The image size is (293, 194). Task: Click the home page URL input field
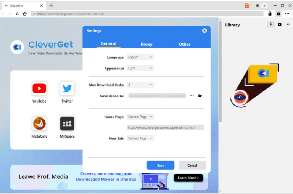[x=166, y=128]
